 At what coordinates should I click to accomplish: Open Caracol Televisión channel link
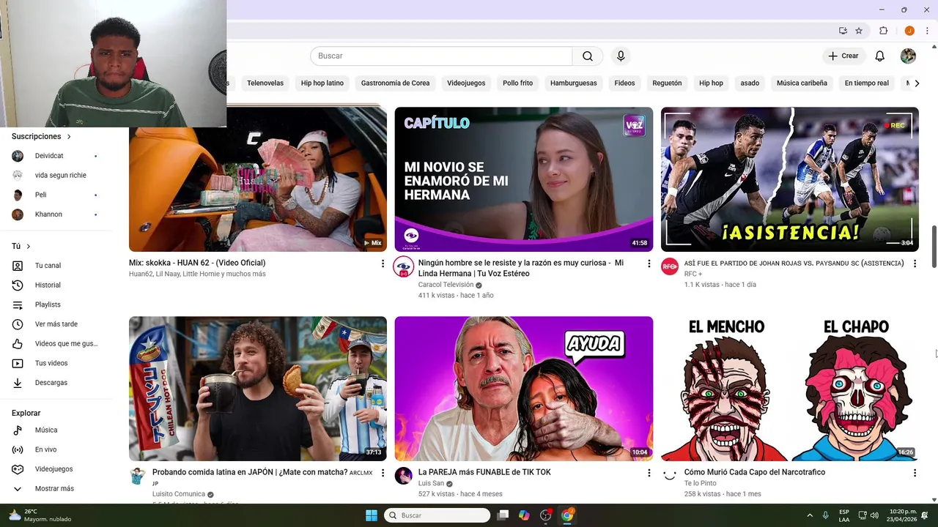[x=446, y=285]
